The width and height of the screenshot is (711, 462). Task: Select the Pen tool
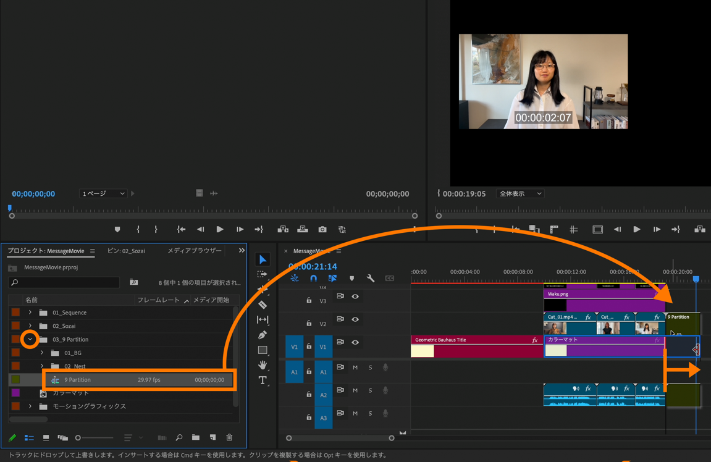tap(263, 335)
